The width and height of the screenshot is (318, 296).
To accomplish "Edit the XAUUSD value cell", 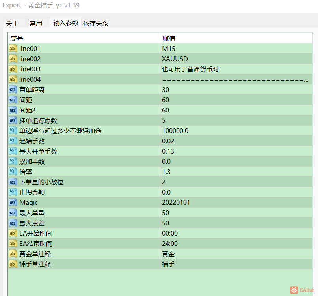I will pos(236,59).
